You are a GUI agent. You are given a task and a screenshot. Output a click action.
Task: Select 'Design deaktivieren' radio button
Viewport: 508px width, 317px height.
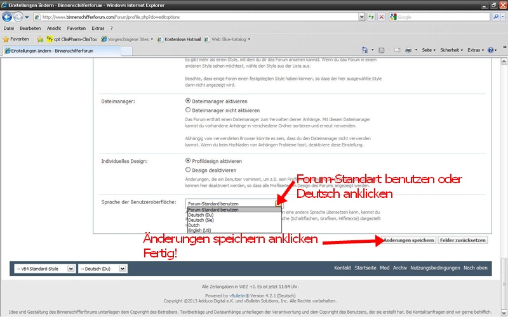[x=187, y=170]
